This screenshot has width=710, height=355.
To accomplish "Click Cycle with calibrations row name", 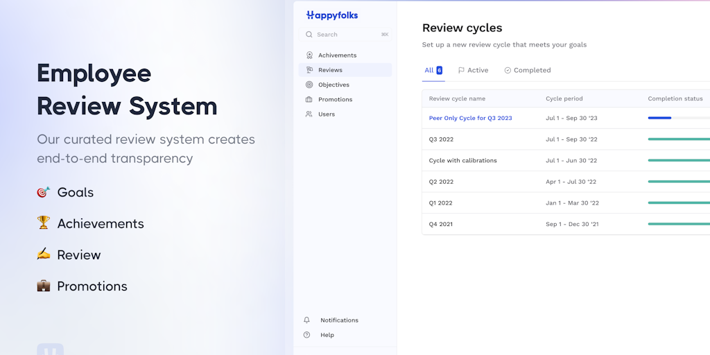I will 462,161.
